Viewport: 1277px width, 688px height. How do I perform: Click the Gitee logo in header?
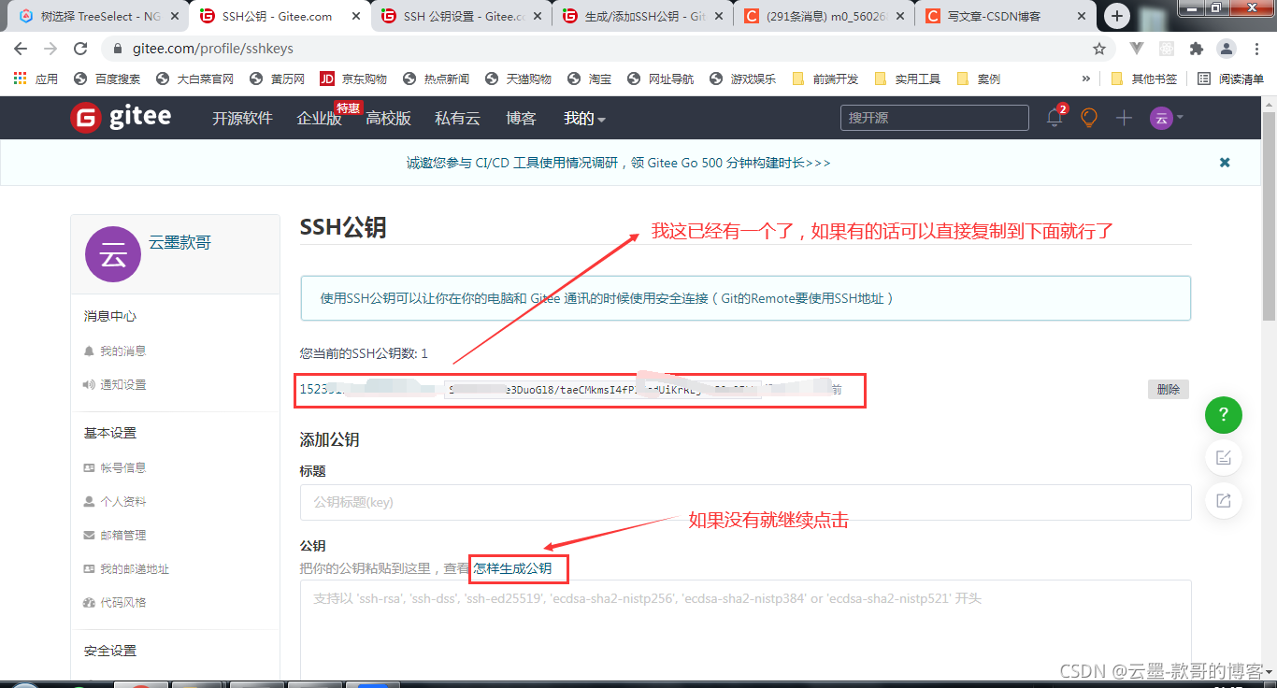[121, 118]
